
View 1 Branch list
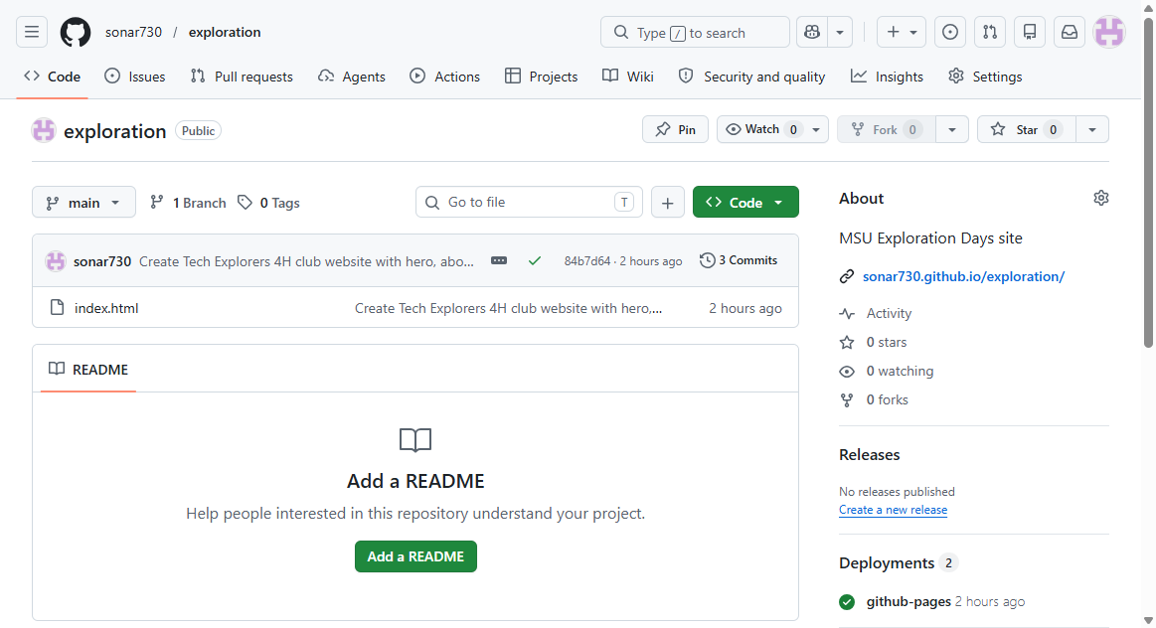point(188,203)
